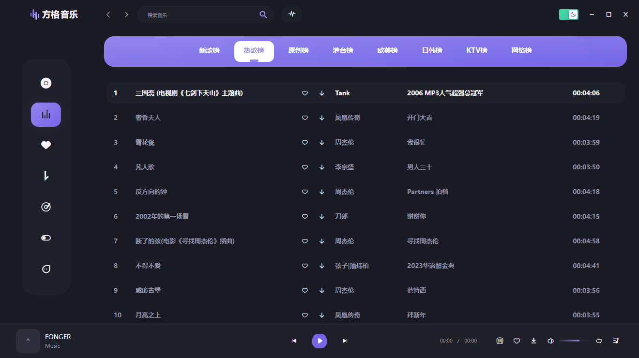Select the rankings chart icon in the sidebar
This screenshot has width=639, height=358.
tap(46, 115)
